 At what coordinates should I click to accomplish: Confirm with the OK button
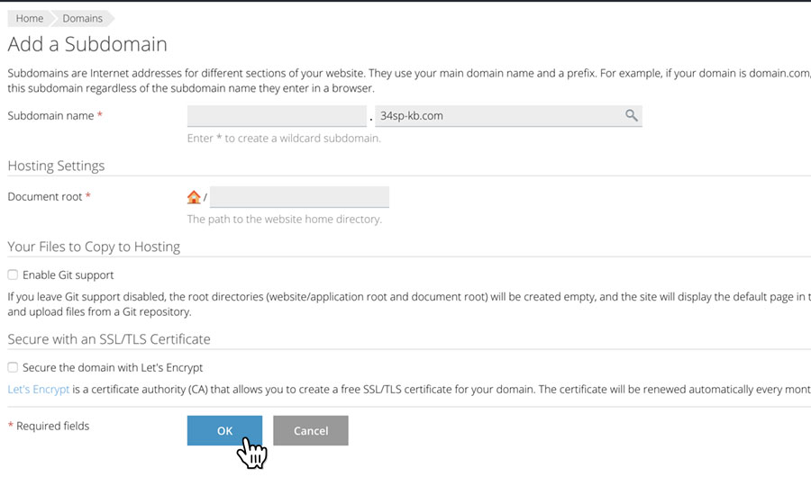click(224, 430)
